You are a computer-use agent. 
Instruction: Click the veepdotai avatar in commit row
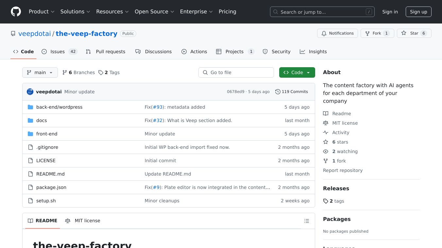tap(30, 92)
